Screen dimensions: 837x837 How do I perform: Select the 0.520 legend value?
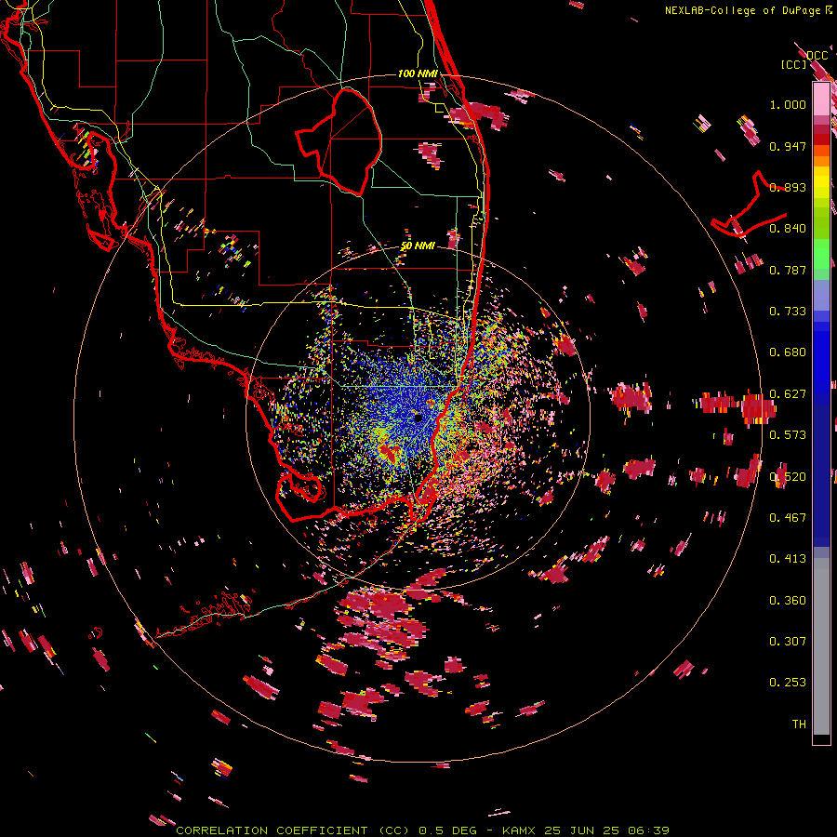click(x=788, y=477)
